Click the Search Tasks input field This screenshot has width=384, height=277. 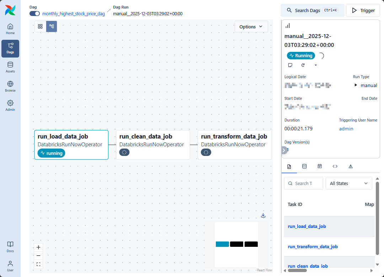(x=303, y=183)
